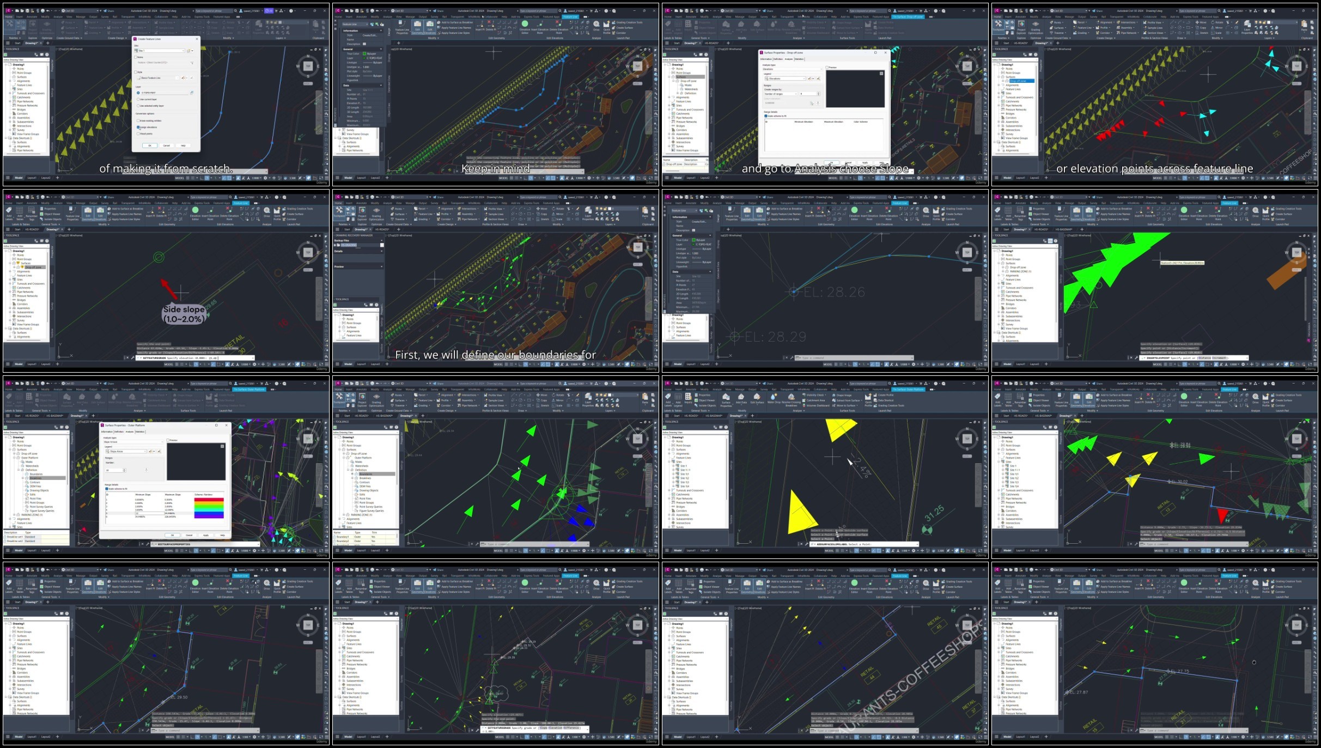Click Cancel in Drop off zone dialog

pyautogui.click(x=848, y=162)
